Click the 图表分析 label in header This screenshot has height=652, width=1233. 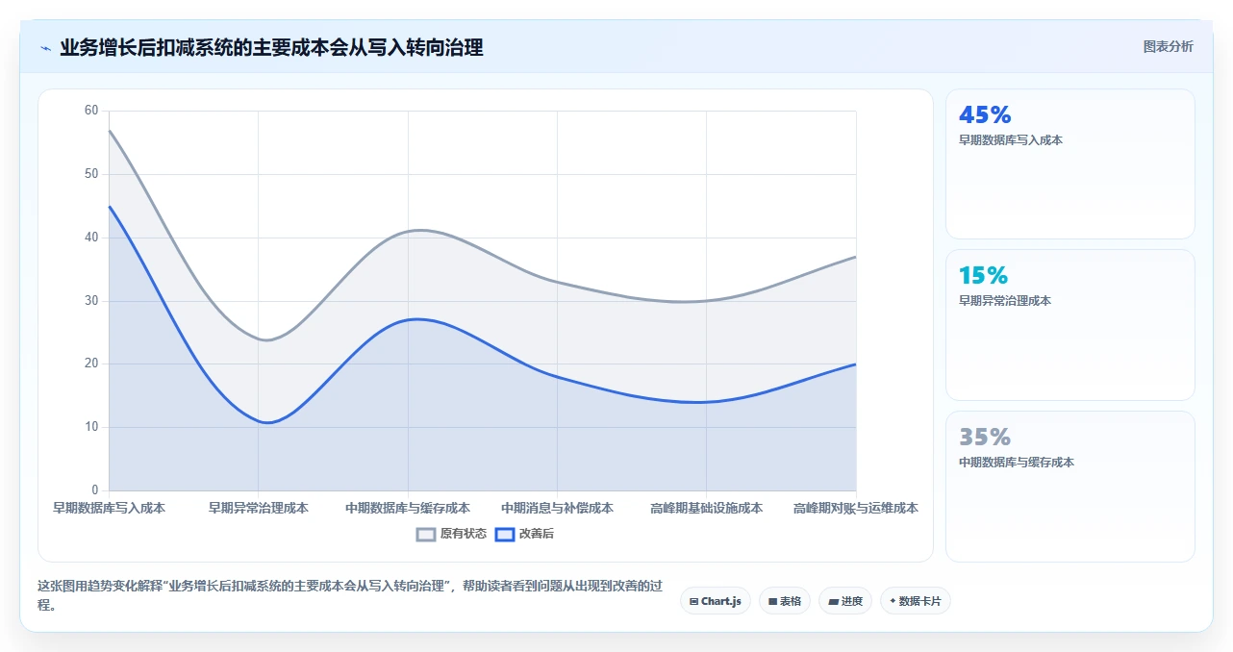(1168, 46)
